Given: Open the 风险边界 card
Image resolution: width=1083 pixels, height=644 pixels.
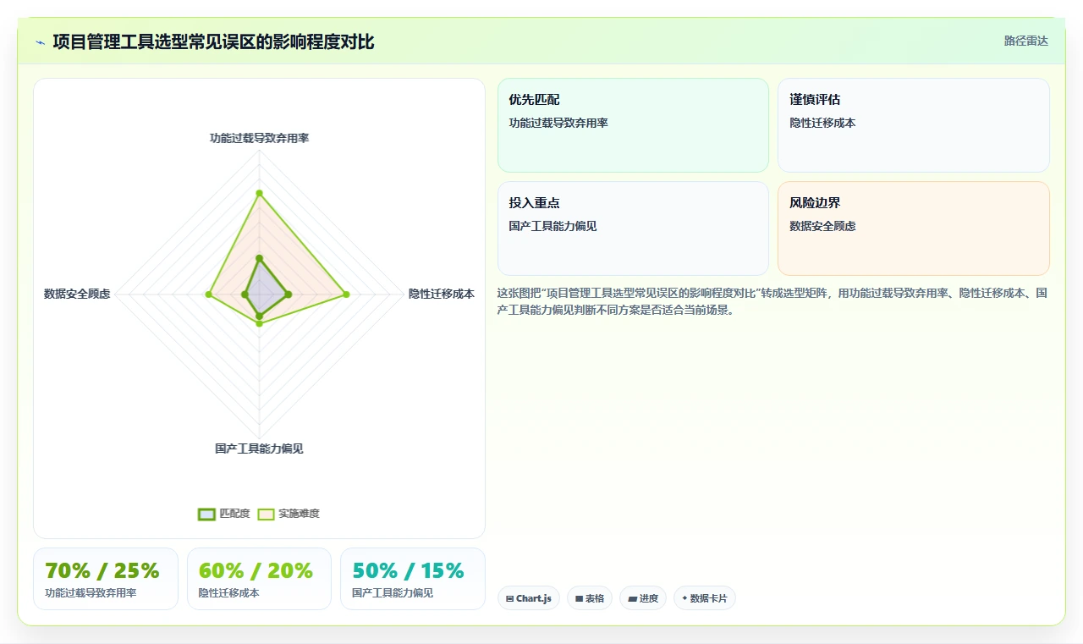Looking at the screenshot, I should (x=914, y=228).
